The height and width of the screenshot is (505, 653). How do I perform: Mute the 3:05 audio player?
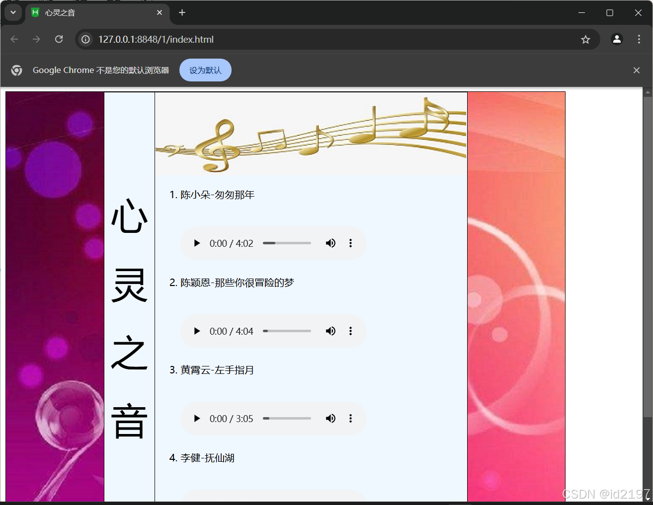tap(330, 419)
